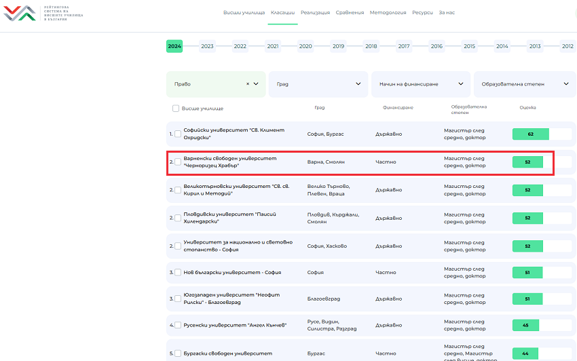Click the Образователна степен column header
This screenshot has width=577, height=361.
(469, 110)
